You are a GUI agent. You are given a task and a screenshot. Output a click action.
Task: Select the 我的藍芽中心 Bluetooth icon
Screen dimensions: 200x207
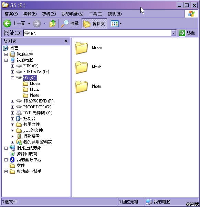pyautogui.click(x=12, y=160)
